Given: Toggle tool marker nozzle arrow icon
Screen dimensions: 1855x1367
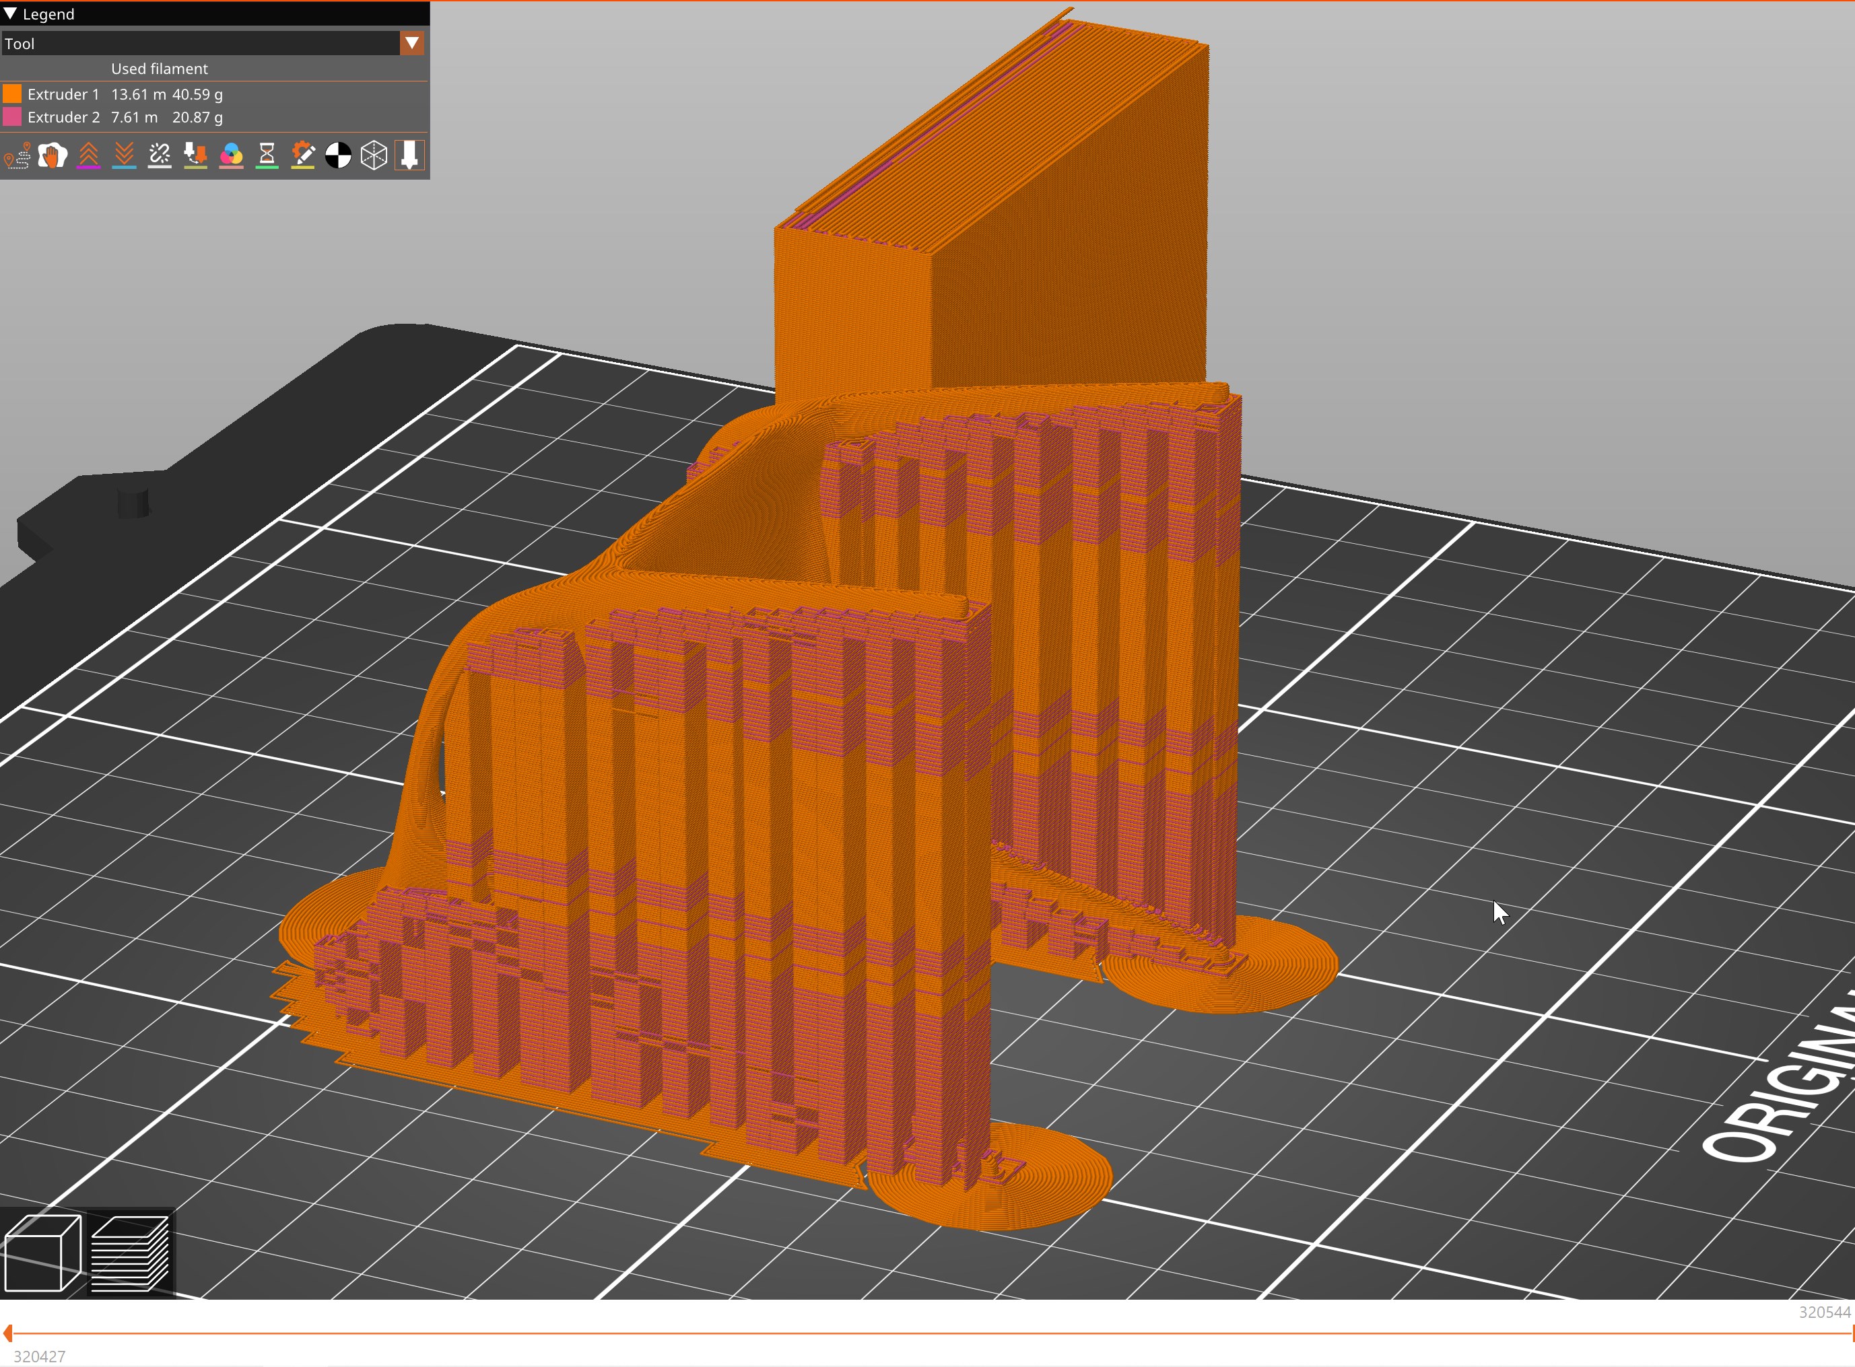Looking at the screenshot, I should tap(410, 155).
